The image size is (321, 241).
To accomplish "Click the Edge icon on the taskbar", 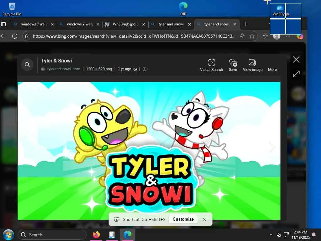I will [x=127, y=234].
